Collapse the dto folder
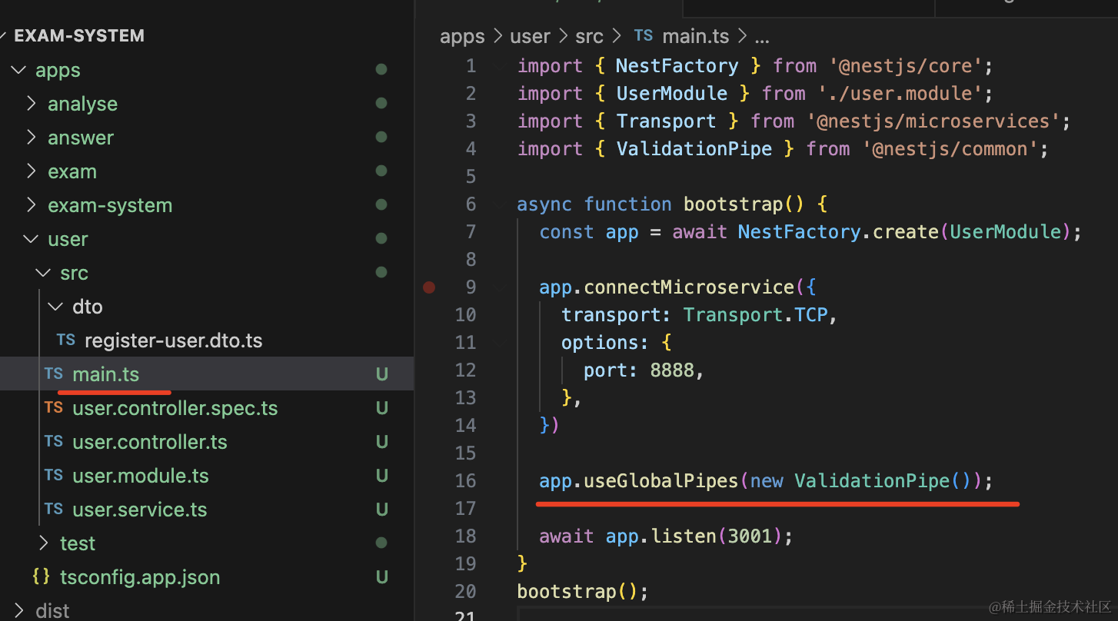The height and width of the screenshot is (621, 1118). point(55,307)
